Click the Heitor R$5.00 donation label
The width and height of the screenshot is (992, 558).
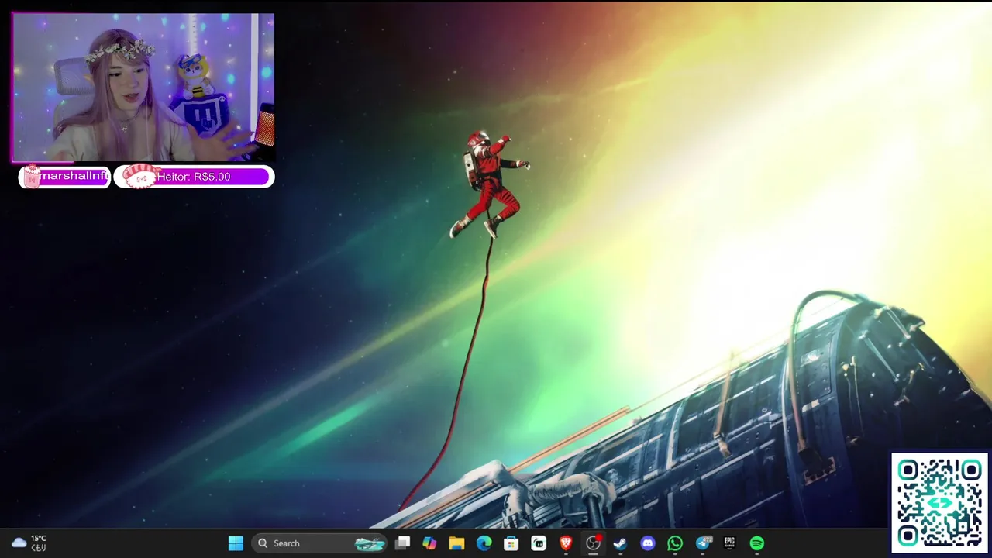[194, 177]
